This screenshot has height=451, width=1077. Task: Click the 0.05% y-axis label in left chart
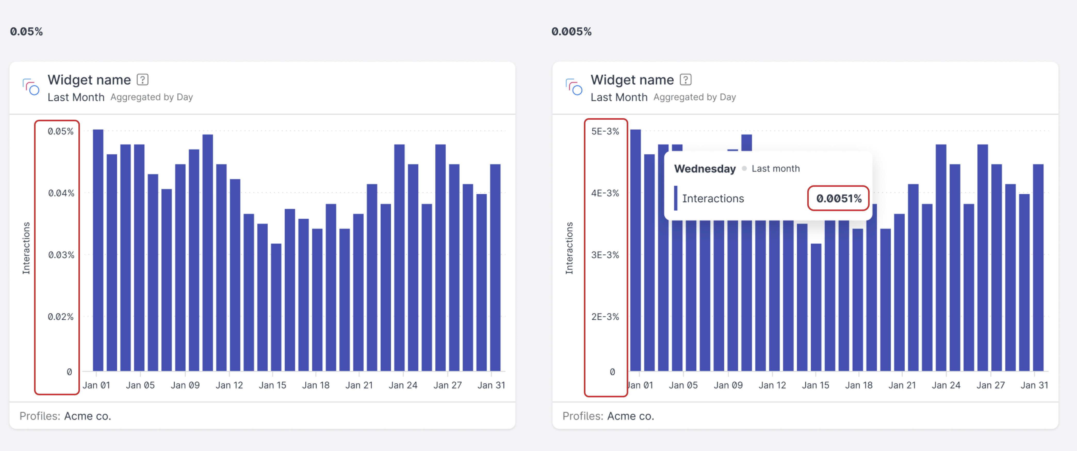pyautogui.click(x=60, y=131)
